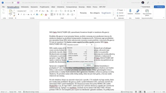The height and width of the screenshot is (93, 166).
Task: Expand the Zaznacz selection dropdown
Action: pos(125,16)
